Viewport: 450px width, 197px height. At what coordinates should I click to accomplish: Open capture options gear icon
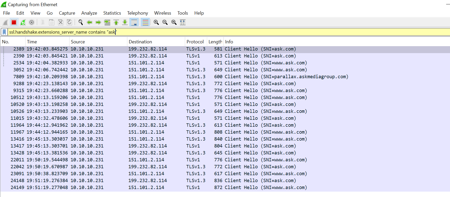[32, 23]
